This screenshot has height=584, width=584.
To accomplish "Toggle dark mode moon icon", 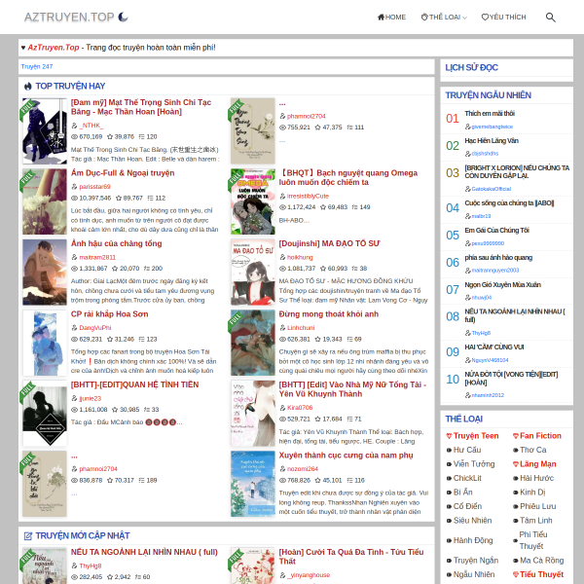I will pyautogui.click(x=123, y=17).
